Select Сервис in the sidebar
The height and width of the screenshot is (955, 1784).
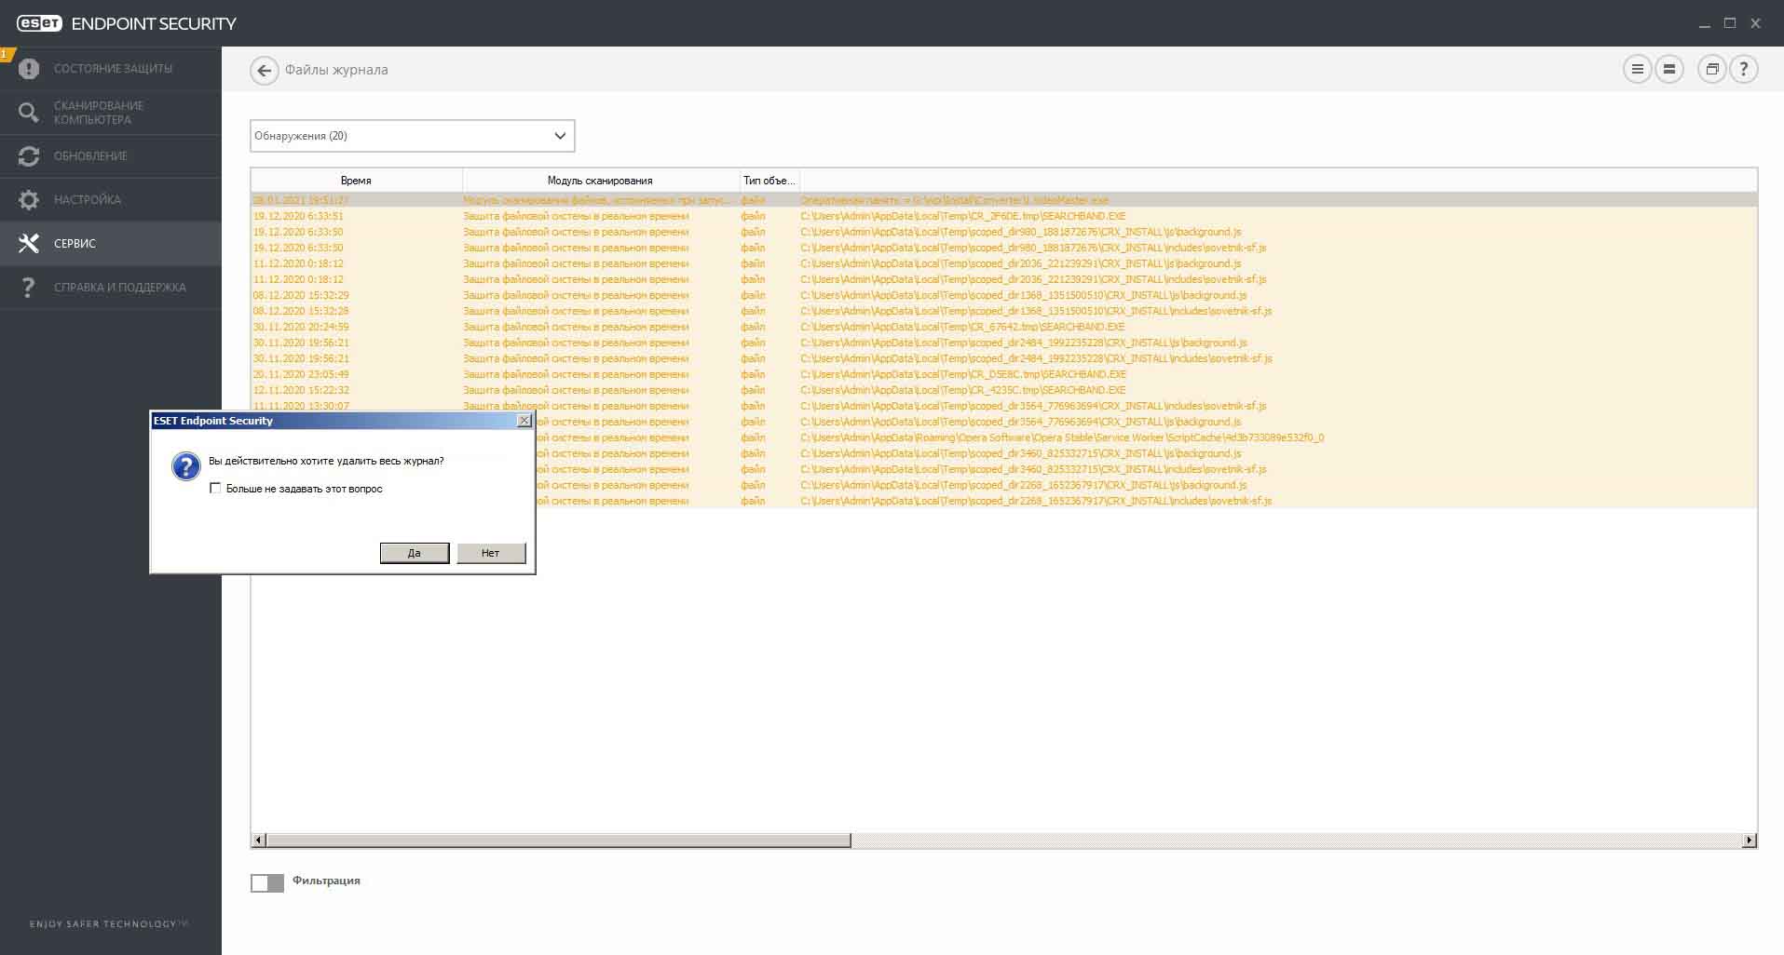pyautogui.click(x=111, y=243)
